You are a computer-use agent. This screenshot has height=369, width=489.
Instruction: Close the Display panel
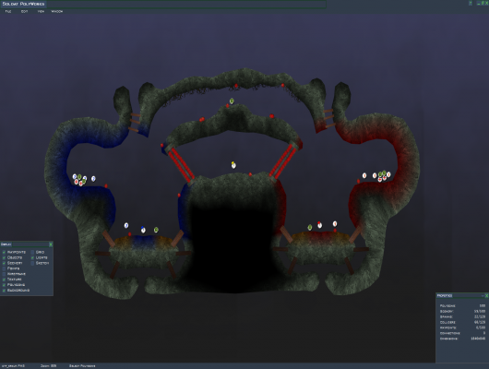[x=51, y=244]
